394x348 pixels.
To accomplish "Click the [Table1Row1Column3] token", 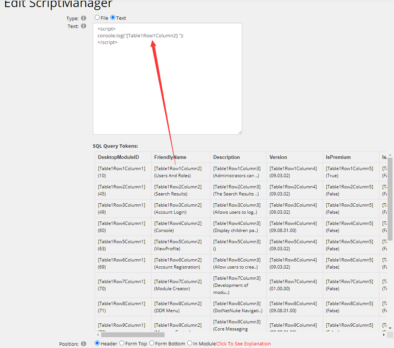I will pyautogui.click(x=237, y=169).
